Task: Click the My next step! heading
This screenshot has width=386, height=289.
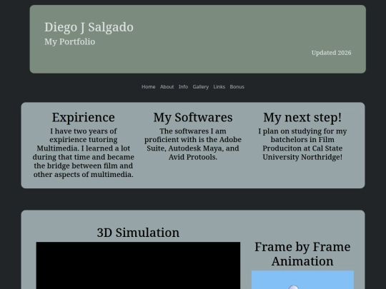Action: (x=302, y=118)
